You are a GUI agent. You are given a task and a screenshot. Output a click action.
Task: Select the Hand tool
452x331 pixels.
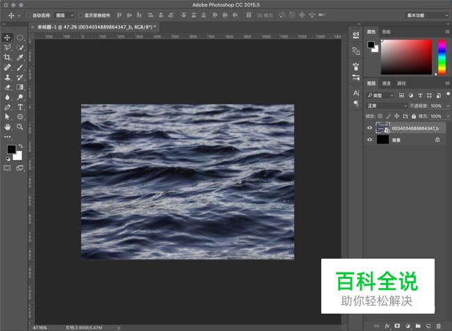(x=8, y=127)
